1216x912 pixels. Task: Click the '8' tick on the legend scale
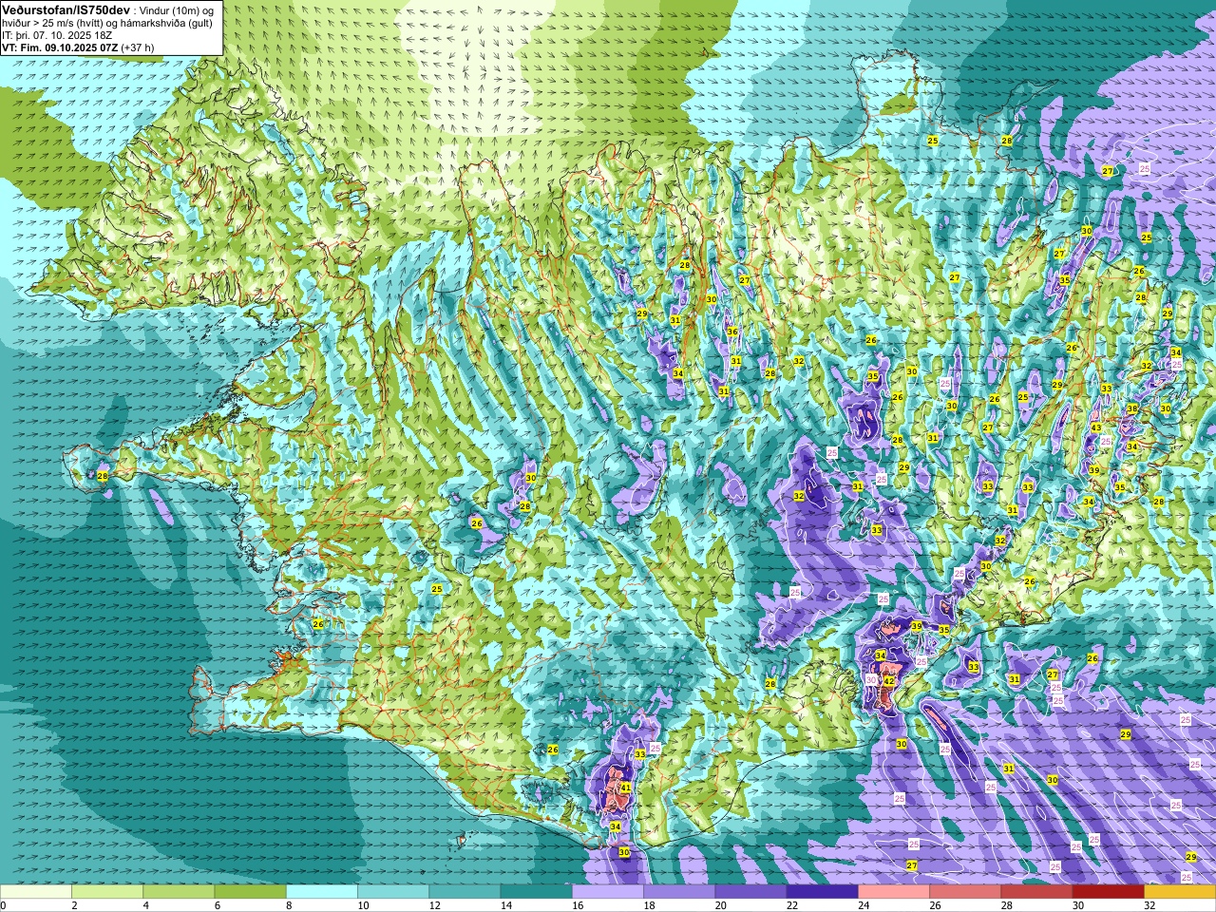click(287, 905)
